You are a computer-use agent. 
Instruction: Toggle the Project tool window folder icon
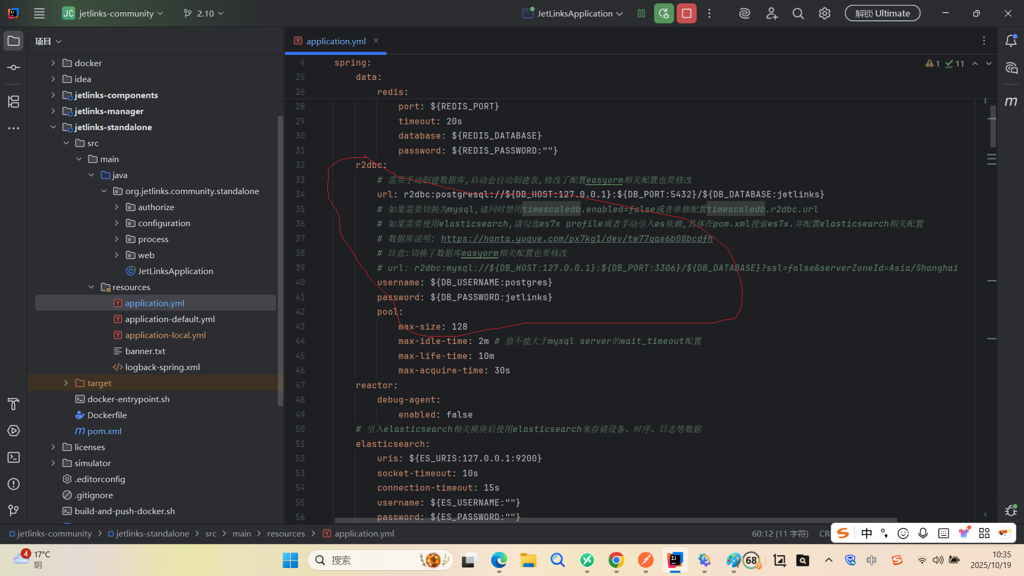pos(14,41)
